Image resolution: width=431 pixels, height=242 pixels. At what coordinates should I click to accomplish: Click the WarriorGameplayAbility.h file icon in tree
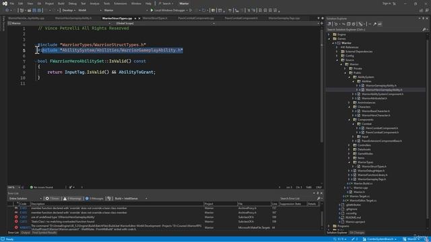tap(363, 85)
